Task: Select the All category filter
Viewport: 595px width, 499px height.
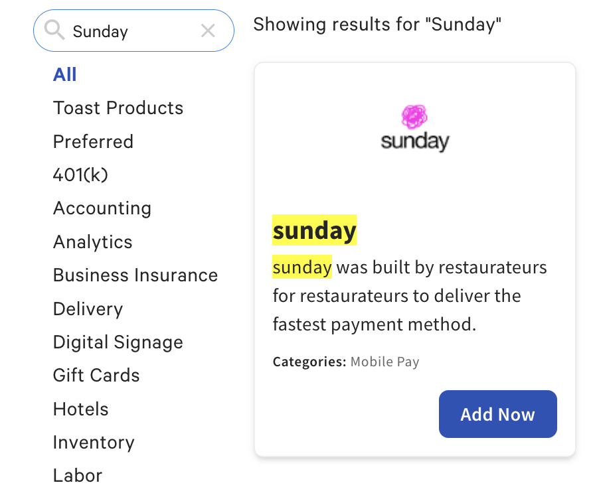Action: pos(65,74)
